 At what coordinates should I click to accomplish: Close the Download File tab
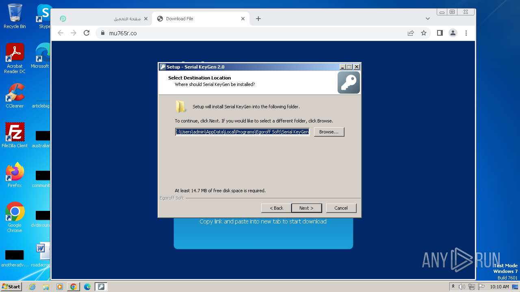coord(243,19)
